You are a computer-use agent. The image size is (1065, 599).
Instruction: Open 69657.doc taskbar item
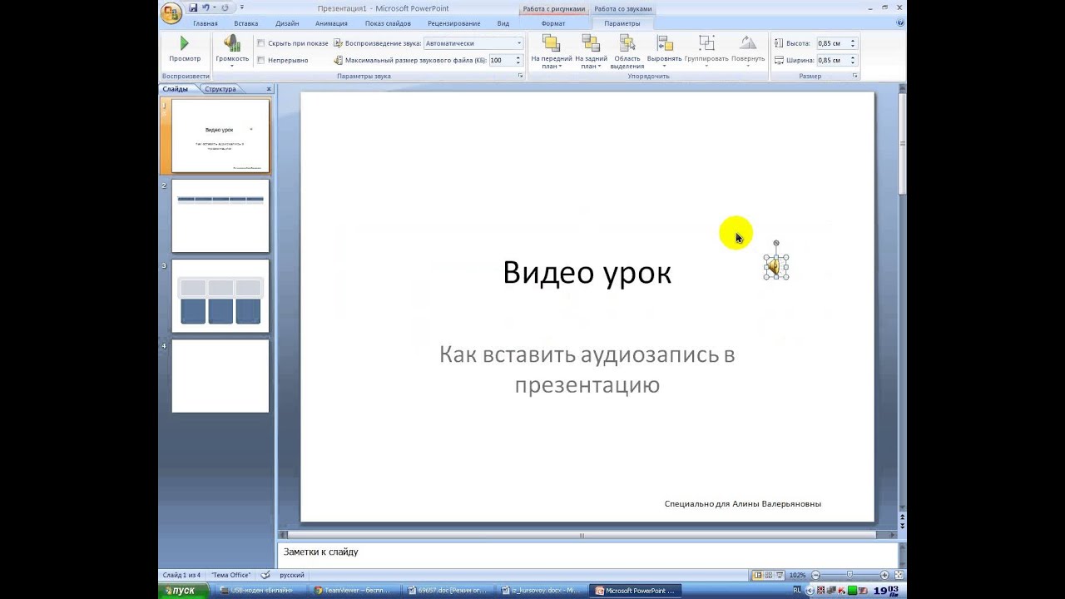tap(450, 591)
